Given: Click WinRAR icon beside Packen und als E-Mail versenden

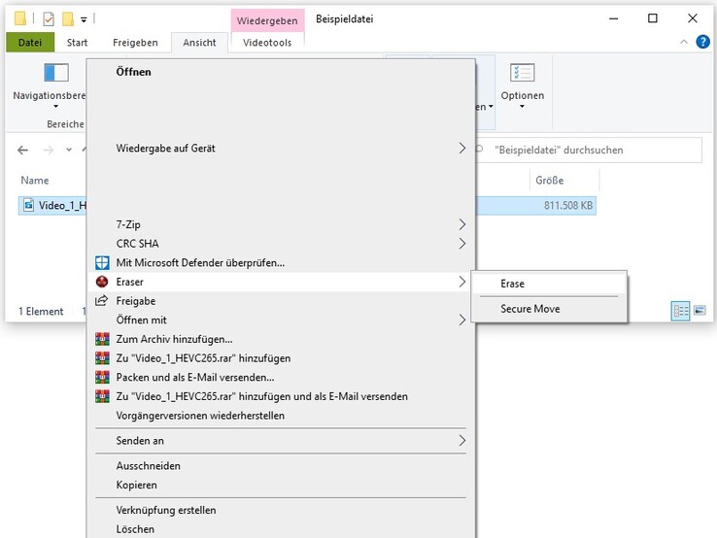Looking at the screenshot, I should click(x=102, y=377).
